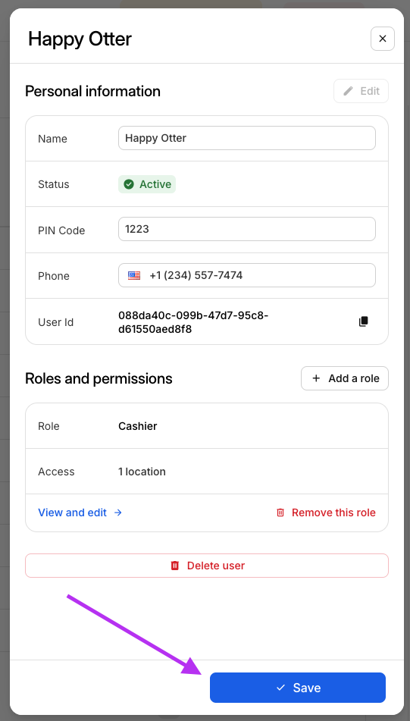This screenshot has width=410, height=721.
Task: Close the Happy Otter dialog
Action: pyautogui.click(x=383, y=39)
